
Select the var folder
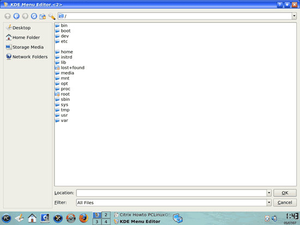[62, 120]
